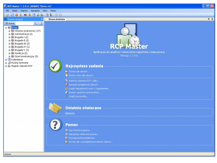This screenshot has height=163, width=217.
Task: Click the Kalendarze calendar icon in the tree
Action: pos(9,59)
